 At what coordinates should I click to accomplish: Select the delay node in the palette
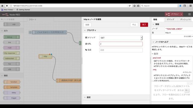pos(12,93)
